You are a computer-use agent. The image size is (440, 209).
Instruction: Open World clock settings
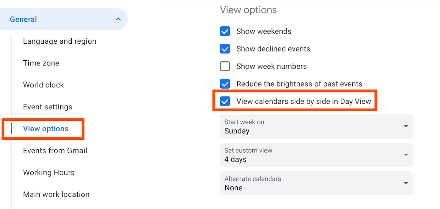[x=43, y=85]
